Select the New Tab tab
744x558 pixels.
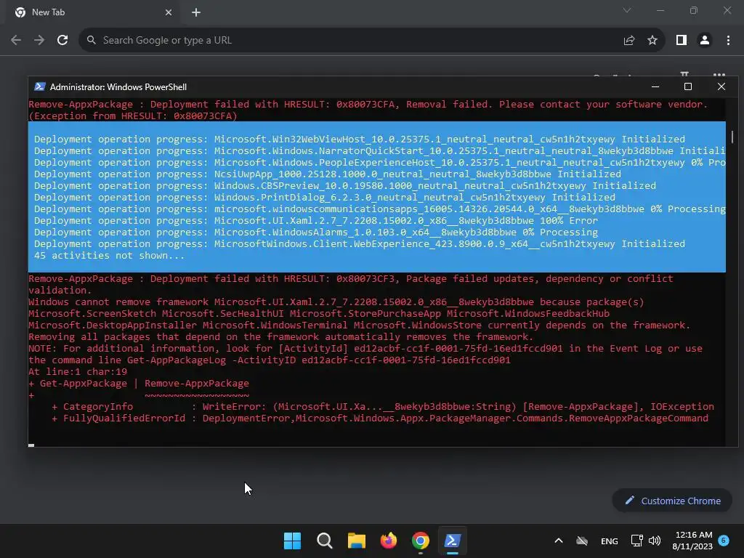(92, 12)
